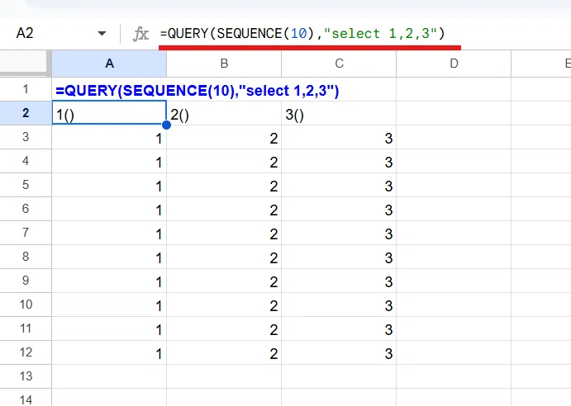
Task: Click cell C11 with value 3
Action: [339, 328]
